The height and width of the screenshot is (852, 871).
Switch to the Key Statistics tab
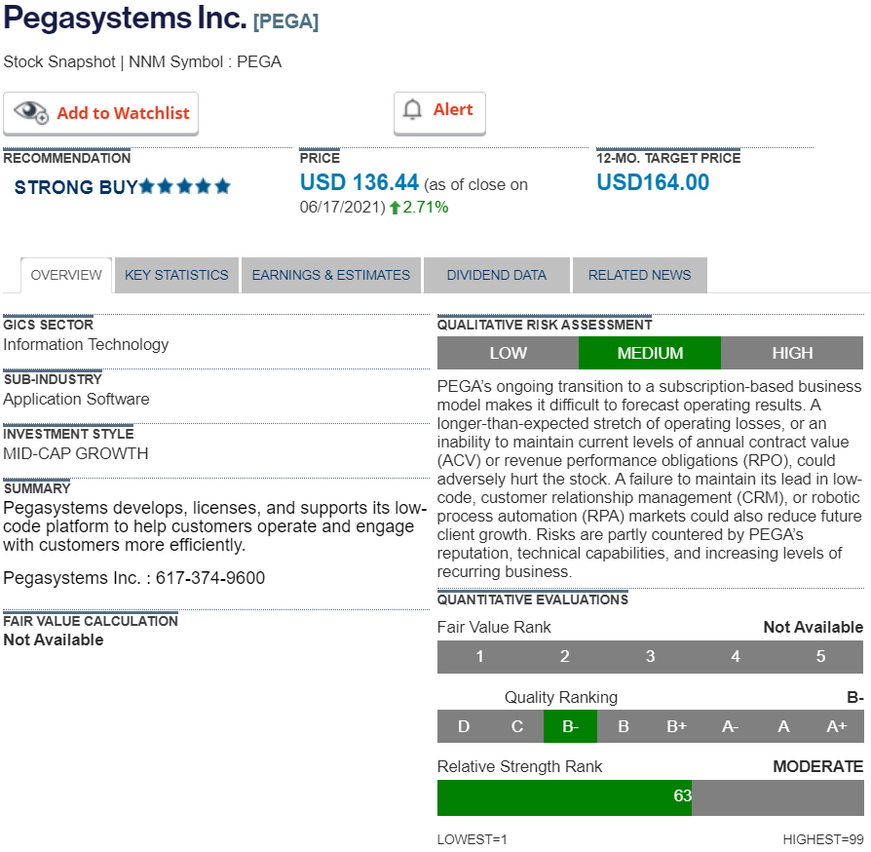tap(176, 275)
